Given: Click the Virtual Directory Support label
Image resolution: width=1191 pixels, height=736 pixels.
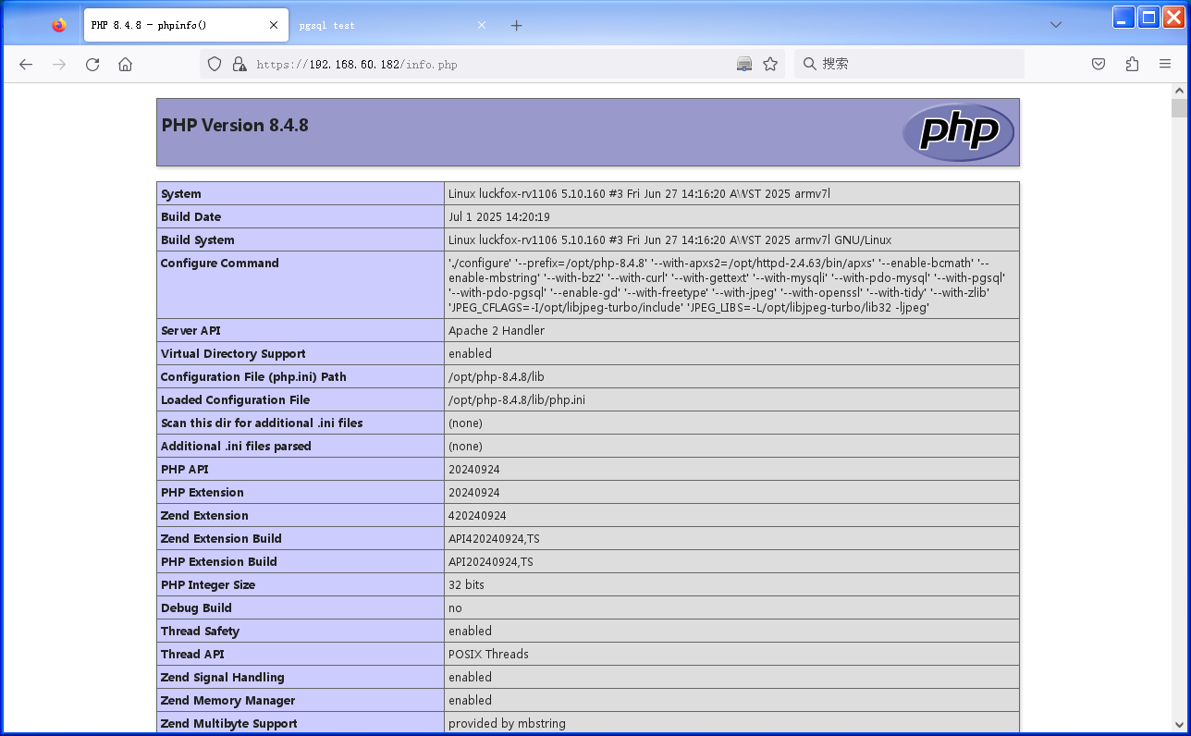Looking at the screenshot, I should pos(233,353).
